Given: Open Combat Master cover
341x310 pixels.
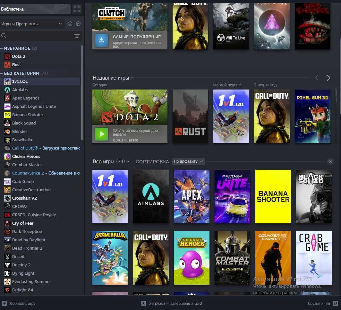Looking at the screenshot, I should [x=232, y=258].
